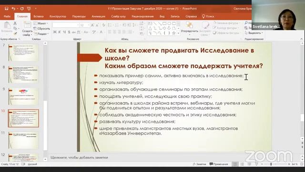Switch to slide sorter view

[242, 164]
